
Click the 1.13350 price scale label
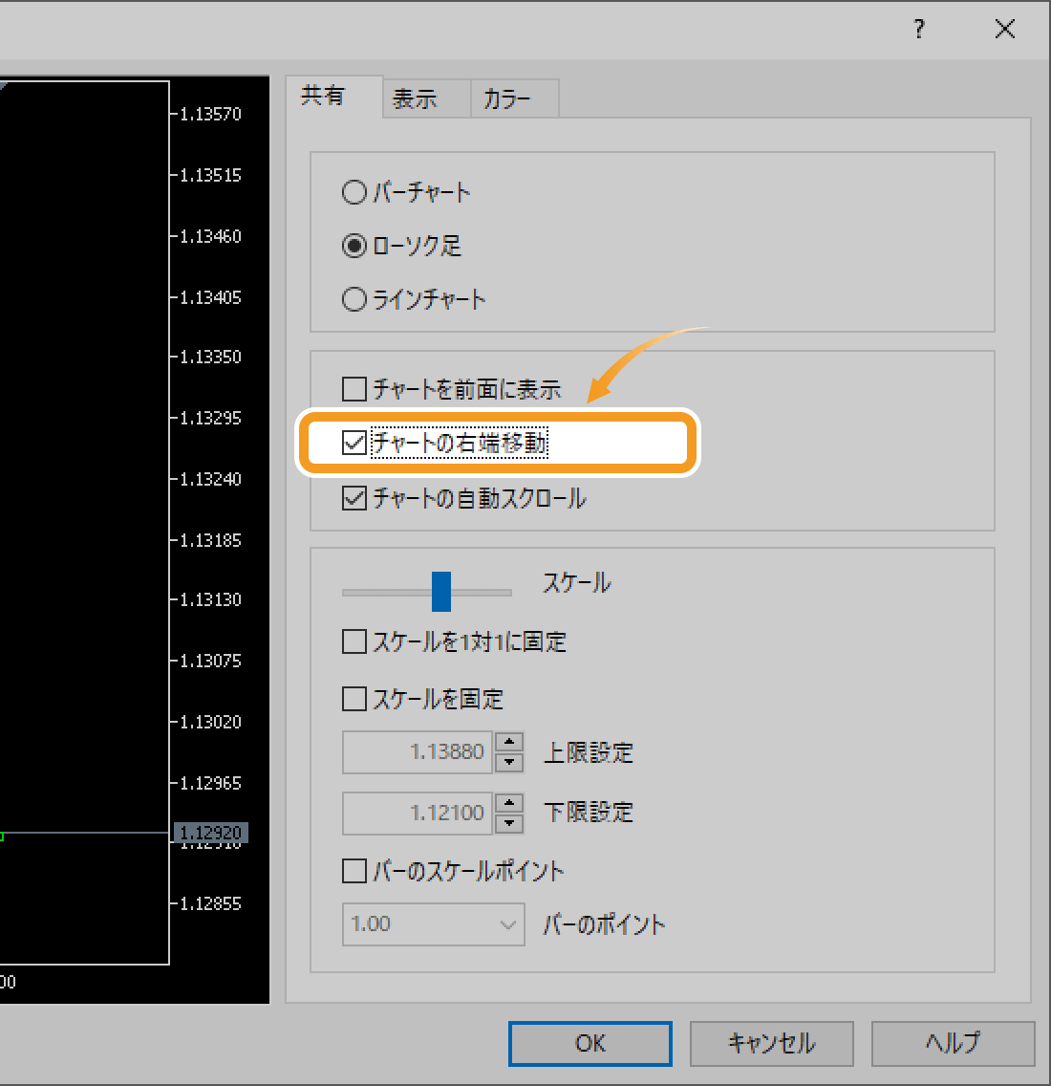coord(210,358)
